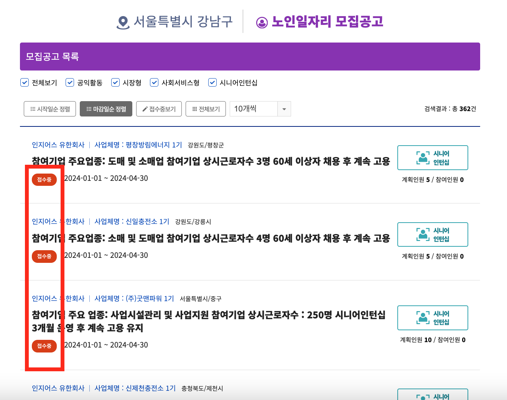507x400 pixels.
Task: Open the 10개씩 per-page dropdown
Action: (x=260, y=109)
